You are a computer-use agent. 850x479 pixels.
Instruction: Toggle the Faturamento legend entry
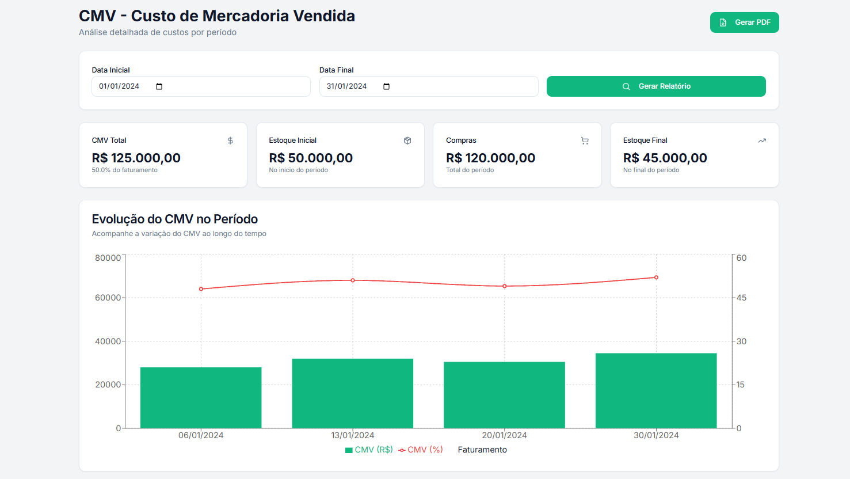482,450
